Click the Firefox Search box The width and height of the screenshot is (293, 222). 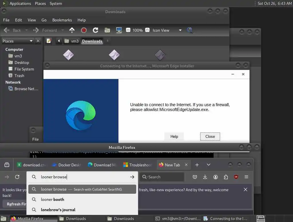pos(162,177)
